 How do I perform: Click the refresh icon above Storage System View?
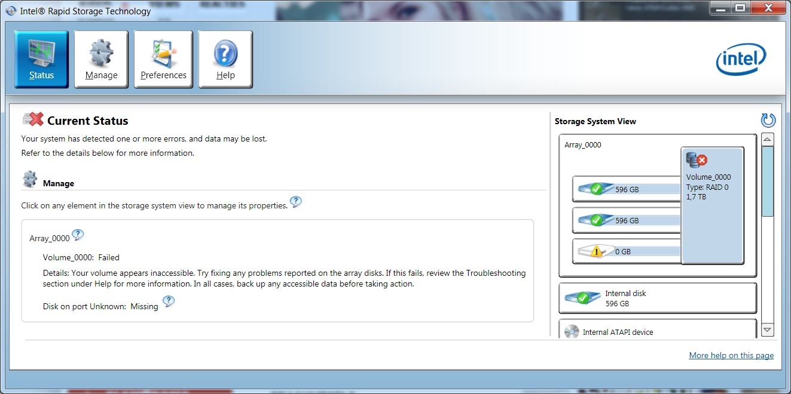768,120
